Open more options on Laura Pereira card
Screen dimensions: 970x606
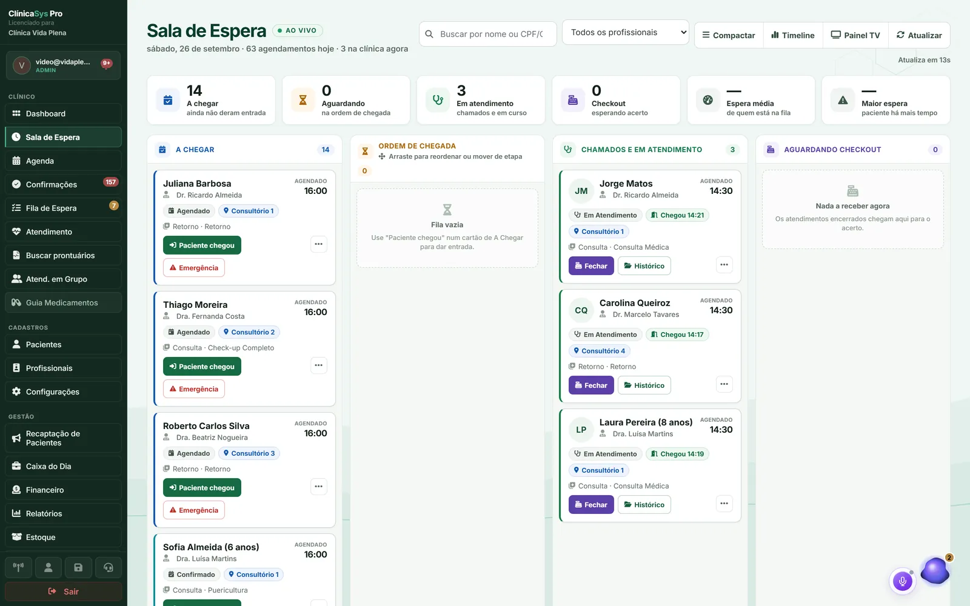point(724,504)
